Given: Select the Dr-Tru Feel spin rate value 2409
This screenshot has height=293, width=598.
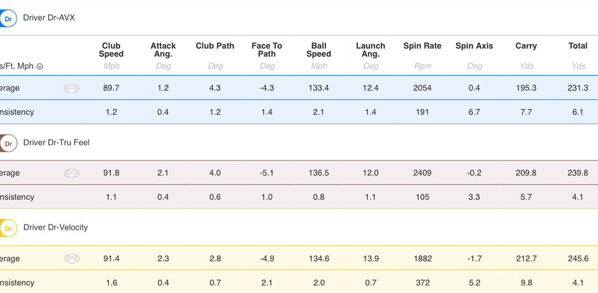Looking at the screenshot, I should 422,173.
